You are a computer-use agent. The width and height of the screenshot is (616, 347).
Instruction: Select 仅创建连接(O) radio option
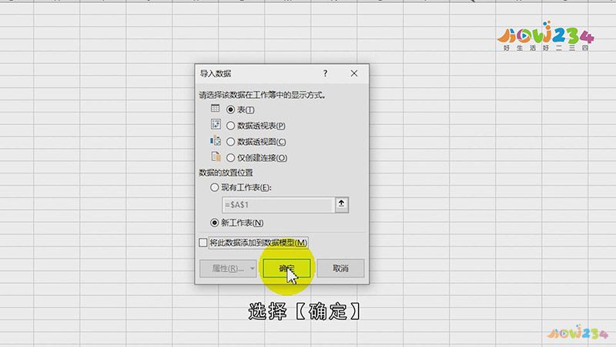[230, 158]
